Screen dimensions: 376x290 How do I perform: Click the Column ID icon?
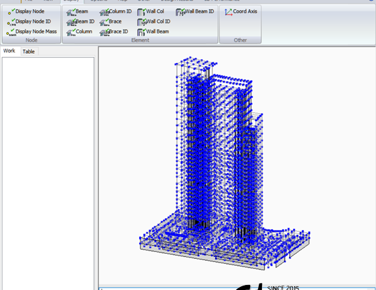105,11
